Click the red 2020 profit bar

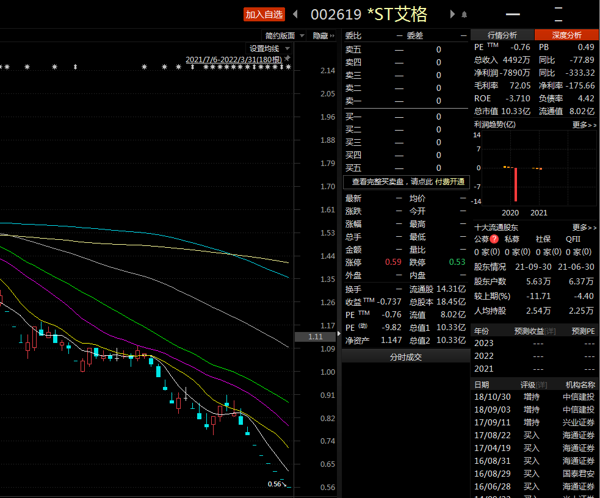[516, 184]
